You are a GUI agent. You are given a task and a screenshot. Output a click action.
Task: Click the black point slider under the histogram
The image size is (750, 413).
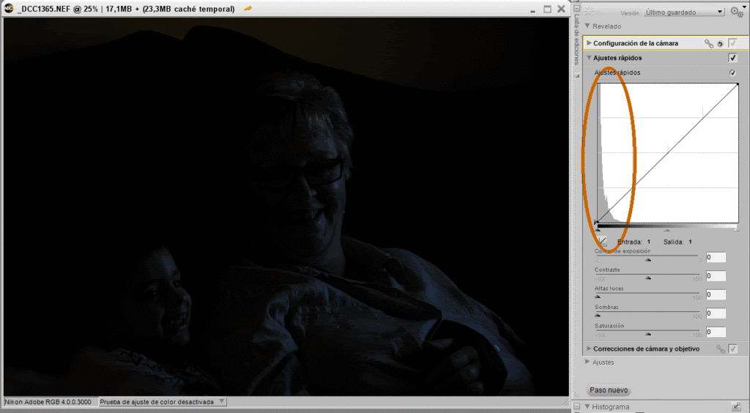(x=598, y=230)
